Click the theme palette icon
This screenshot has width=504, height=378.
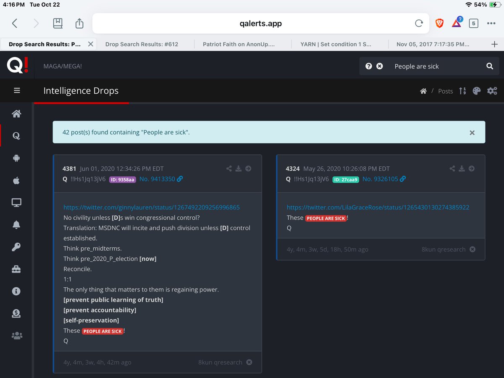(x=476, y=91)
